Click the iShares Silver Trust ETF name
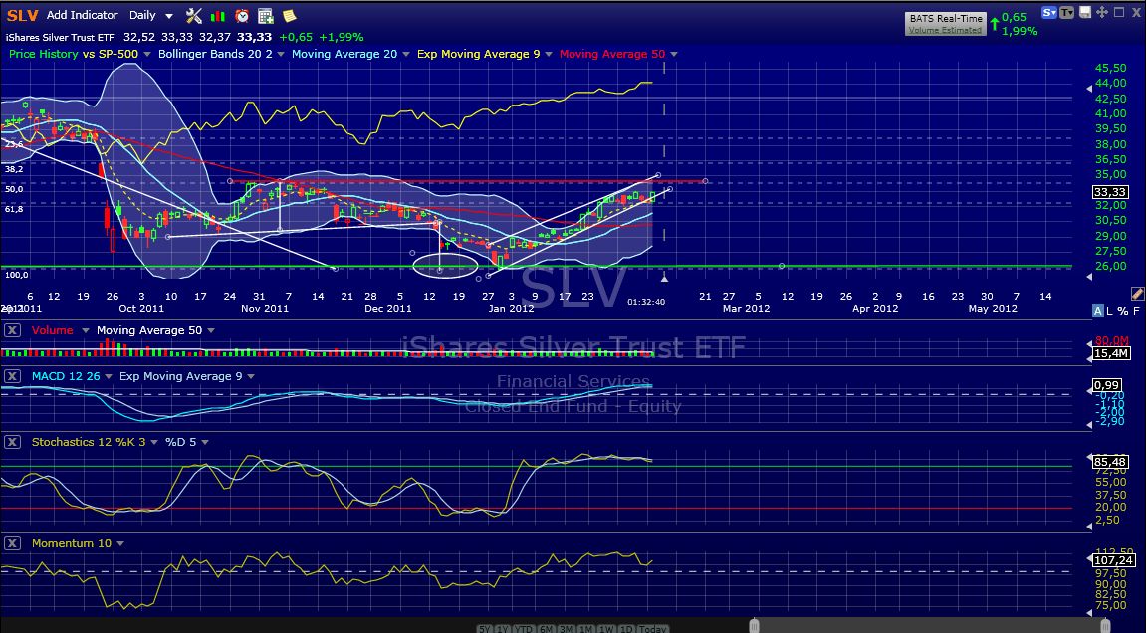This screenshot has width=1146, height=633. pos(60,37)
